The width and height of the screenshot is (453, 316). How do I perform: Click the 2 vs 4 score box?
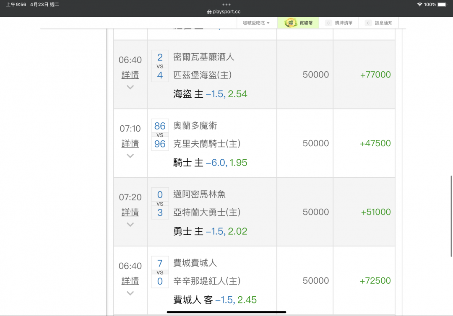coord(160,66)
